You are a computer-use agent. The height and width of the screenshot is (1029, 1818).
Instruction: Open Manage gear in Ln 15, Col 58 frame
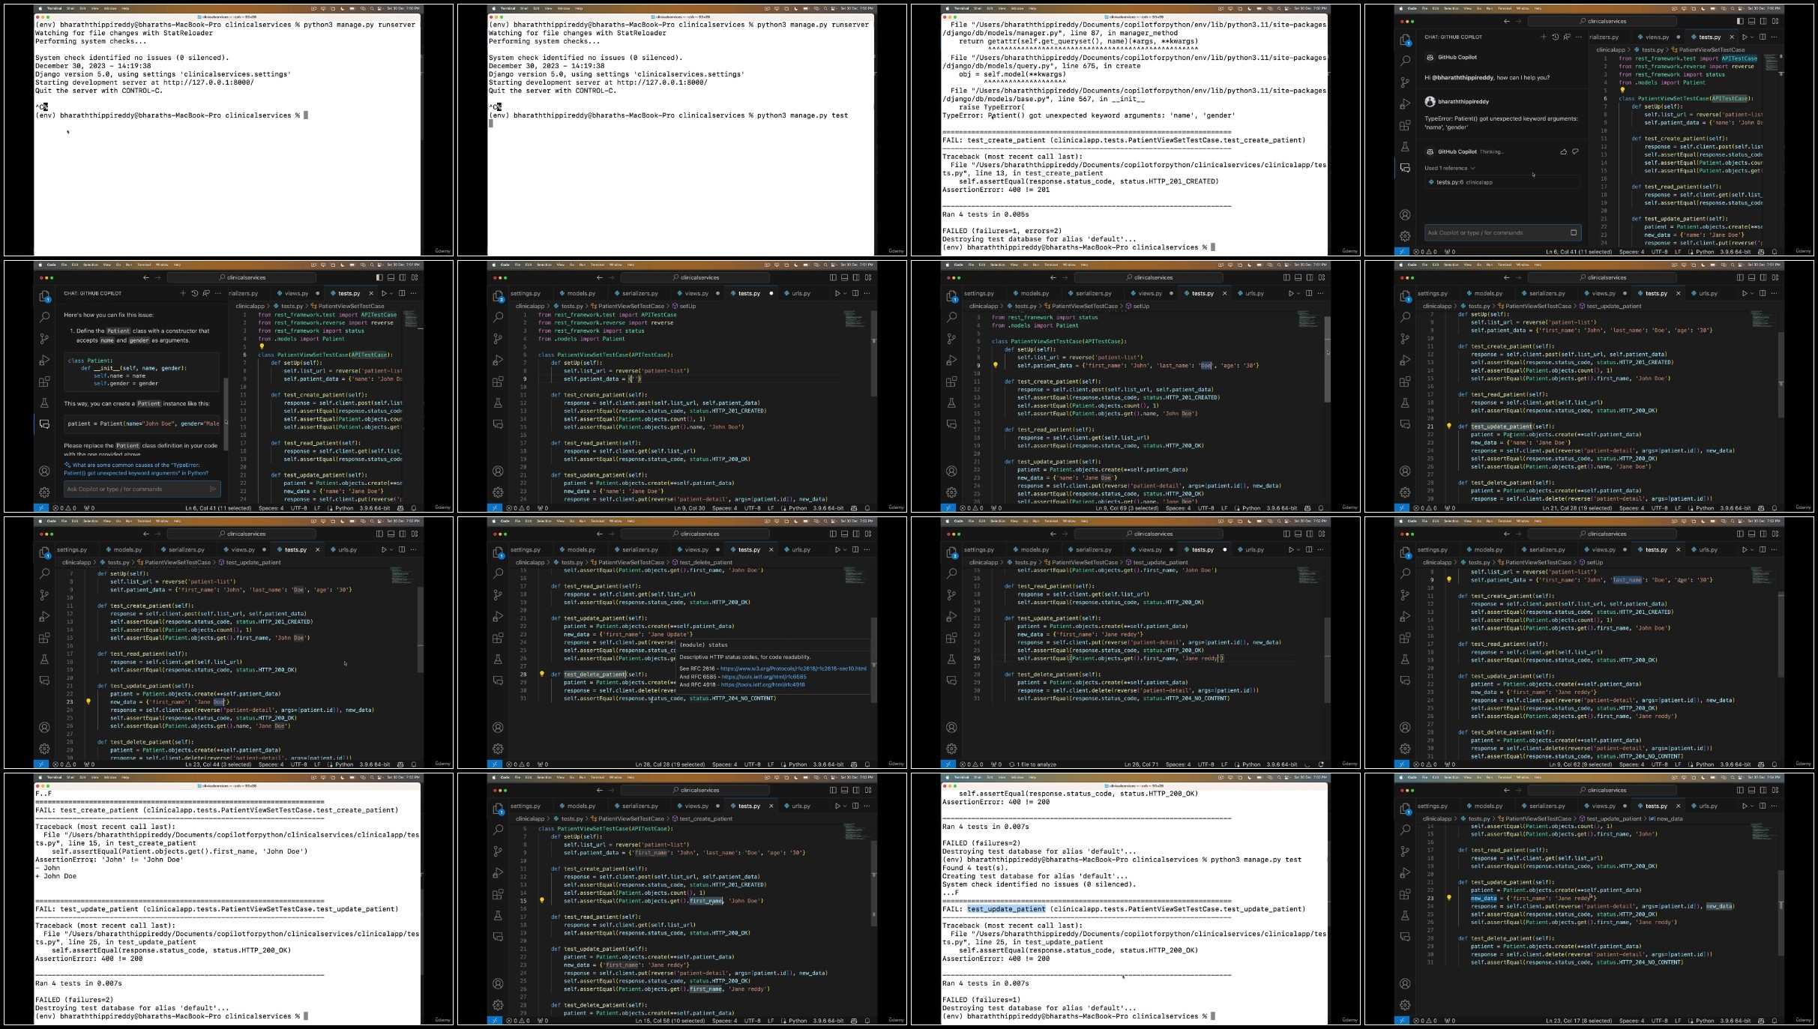tap(498, 1005)
